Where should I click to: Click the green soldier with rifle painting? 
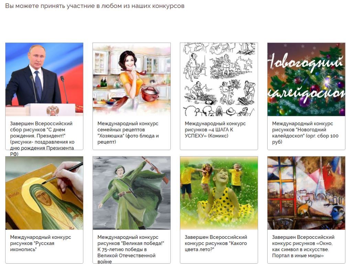[131, 193]
